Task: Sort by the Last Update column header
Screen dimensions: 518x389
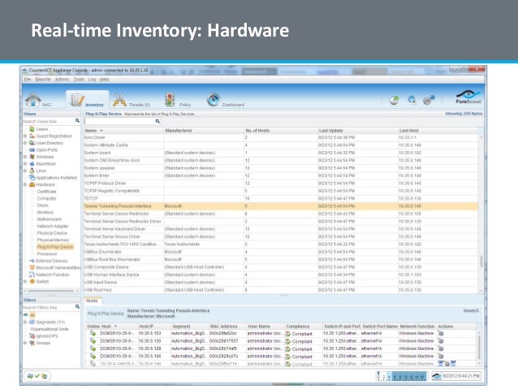Action: [x=357, y=131]
